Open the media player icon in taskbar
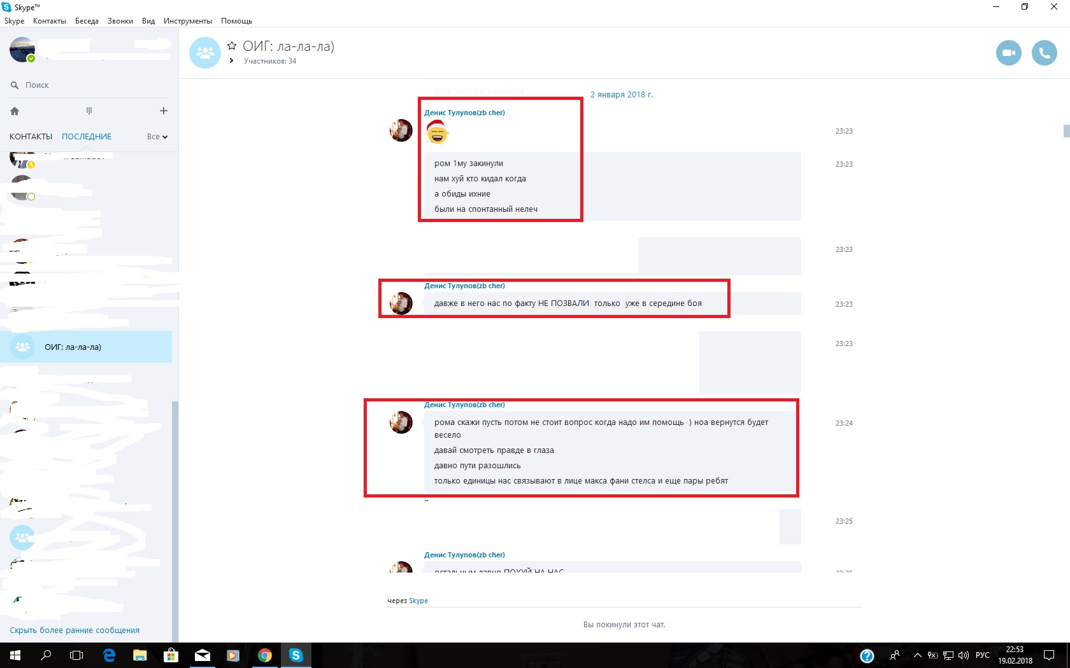 (233, 655)
